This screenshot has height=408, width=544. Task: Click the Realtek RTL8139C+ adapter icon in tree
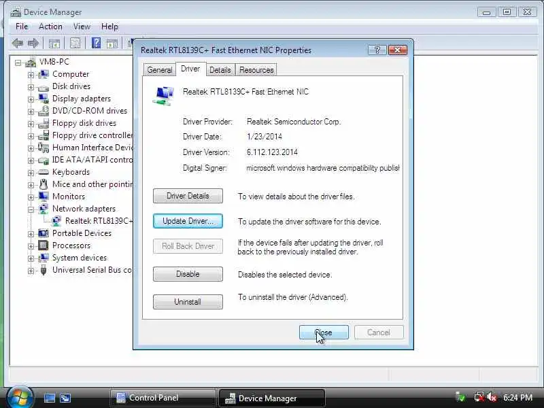pyautogui.click(x=56, y=221)
